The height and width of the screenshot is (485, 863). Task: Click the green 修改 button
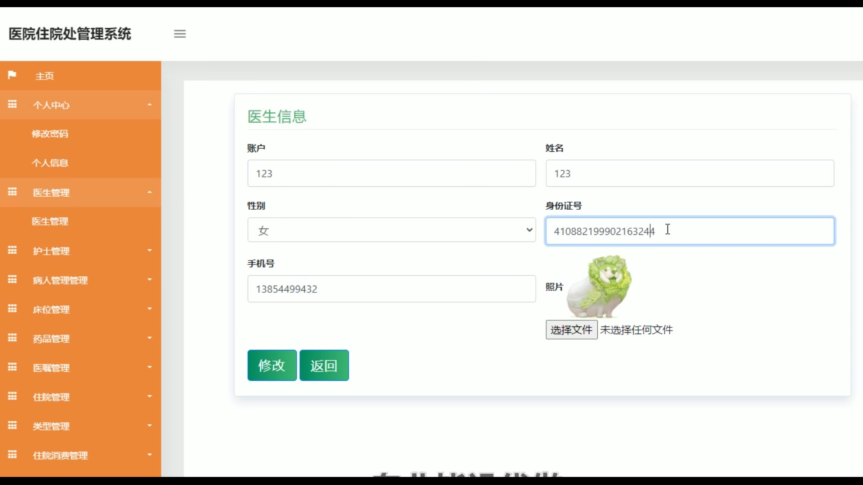[272, 365]
